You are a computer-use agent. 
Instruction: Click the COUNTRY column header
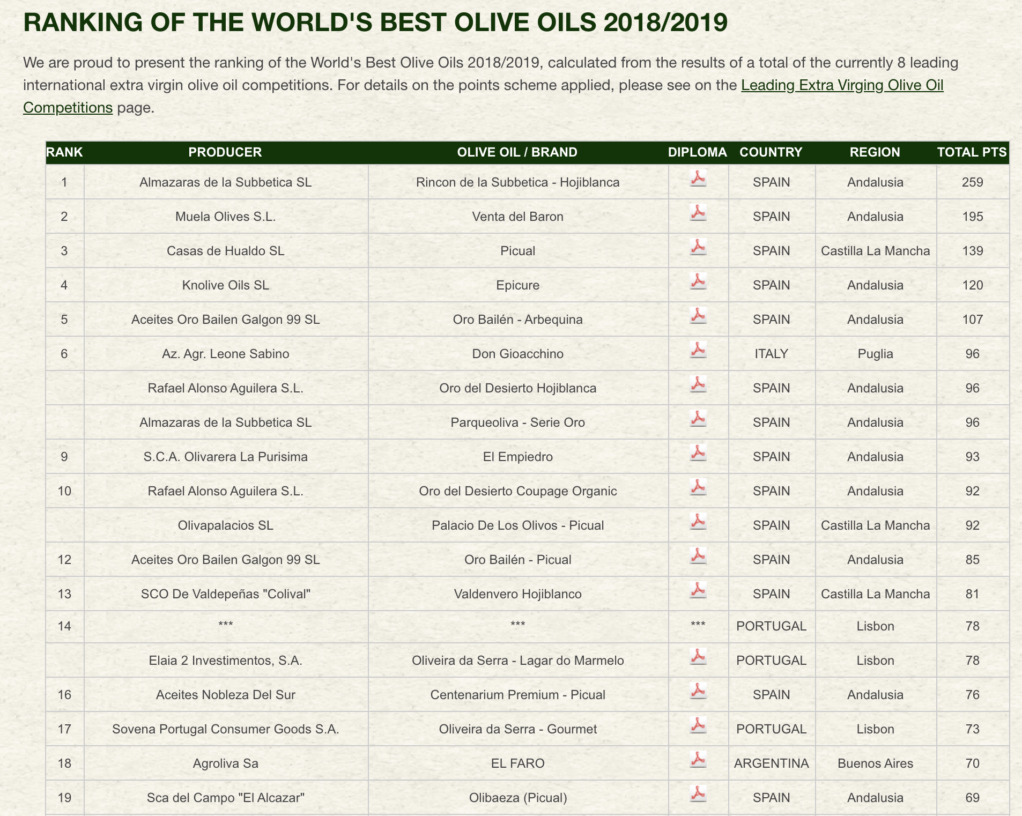[771, 152]
